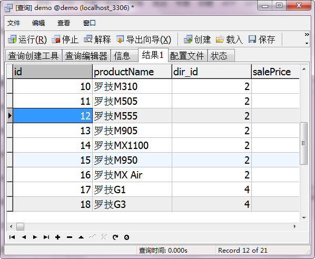315x259 pixels.
Task: Jump to last record button
Action: (46, 237)
